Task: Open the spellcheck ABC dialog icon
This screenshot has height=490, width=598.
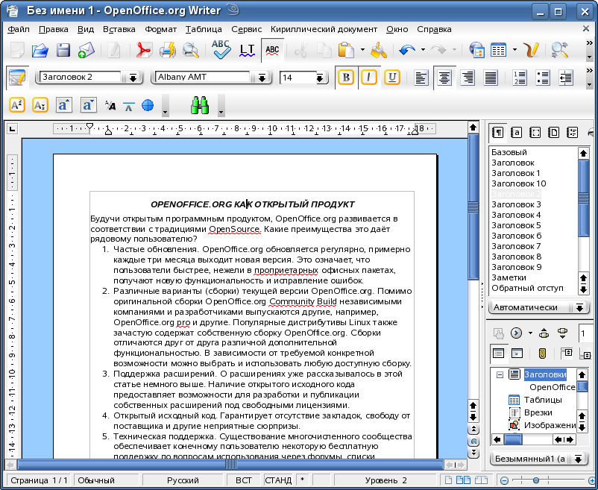Action: coord(221,50)
